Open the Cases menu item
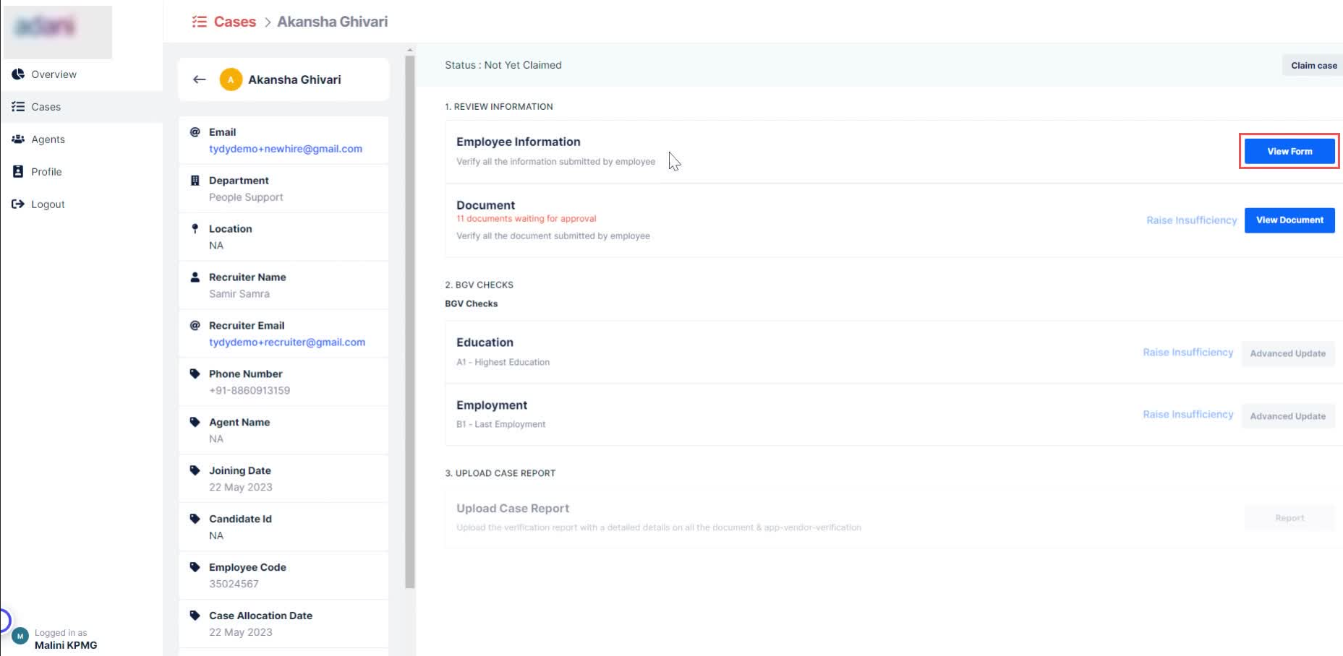Viewport: 1343px width, 656px height. point(82,107)
